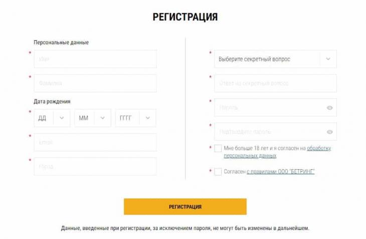Expand the ММ month dropdown
This screenshot has width=366, height=239.
coord(93,118)
